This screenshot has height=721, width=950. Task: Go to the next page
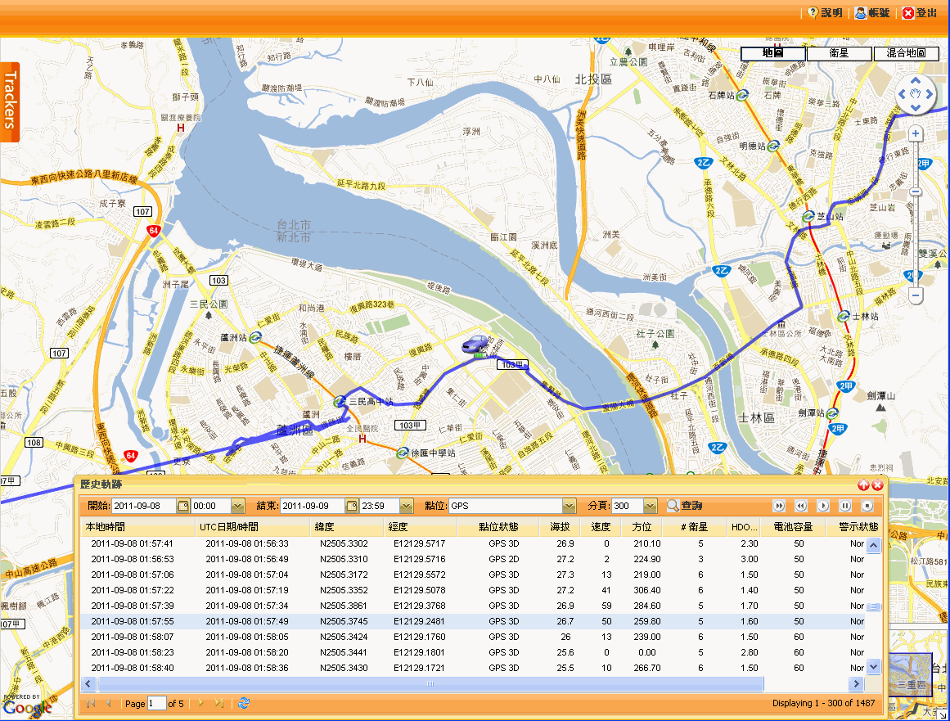[200, 704]
